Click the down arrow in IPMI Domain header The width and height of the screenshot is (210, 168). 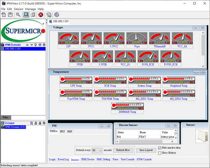click(x=31, y=45)
